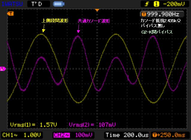The image size is (191, 140).
Task: Click the magenta 共通カソード波形 annotation label
Action: click(94, 21)
